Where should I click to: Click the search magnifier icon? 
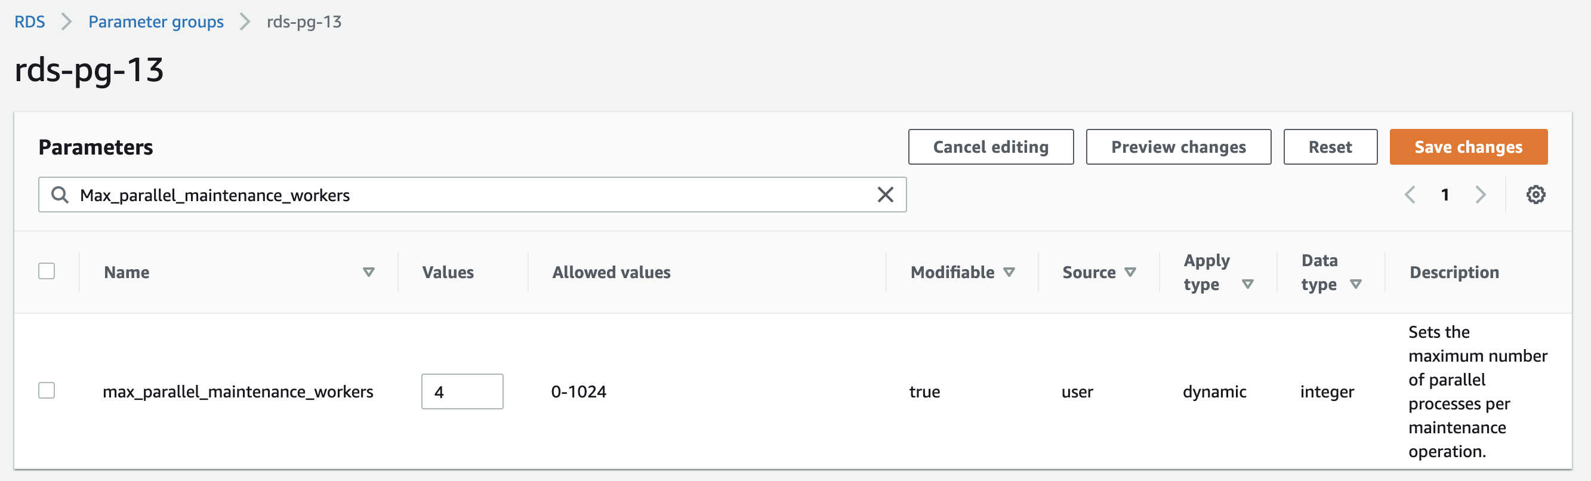60,195
